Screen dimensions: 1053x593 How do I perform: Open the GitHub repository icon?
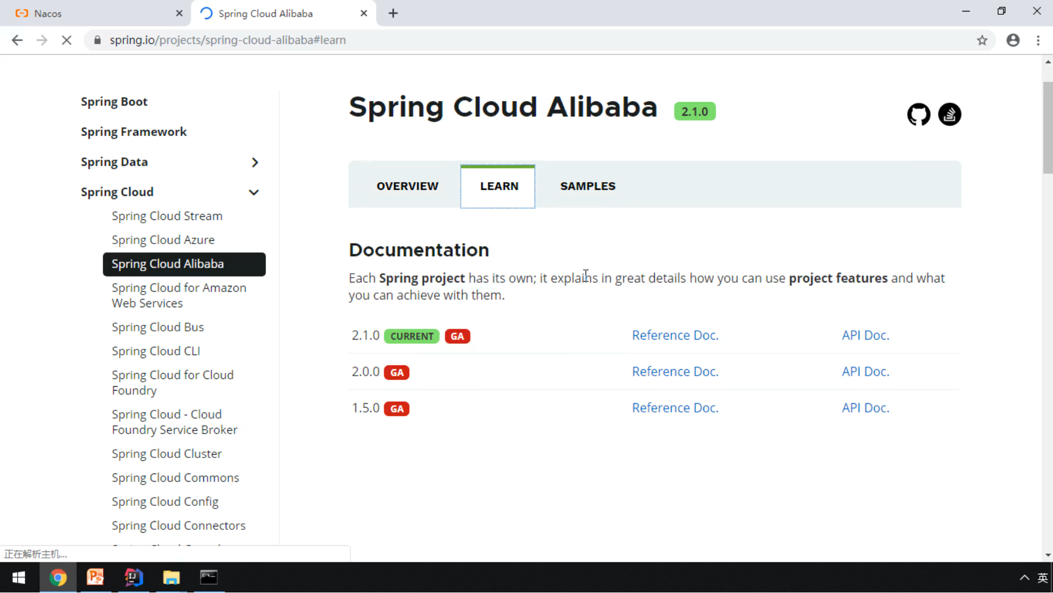[x=918, y=115]
